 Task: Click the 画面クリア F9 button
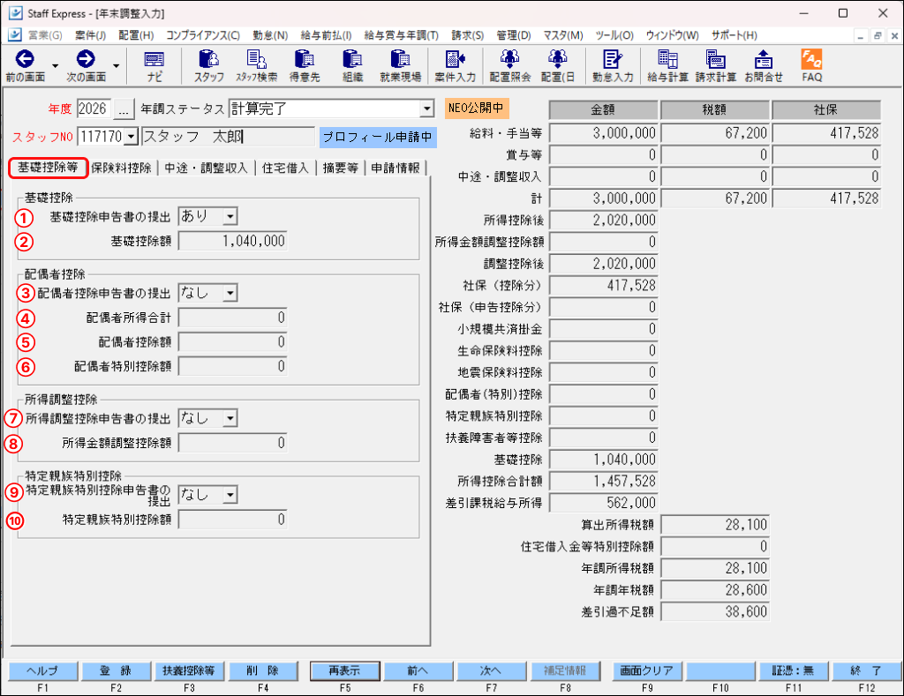(x=647, y=670)
